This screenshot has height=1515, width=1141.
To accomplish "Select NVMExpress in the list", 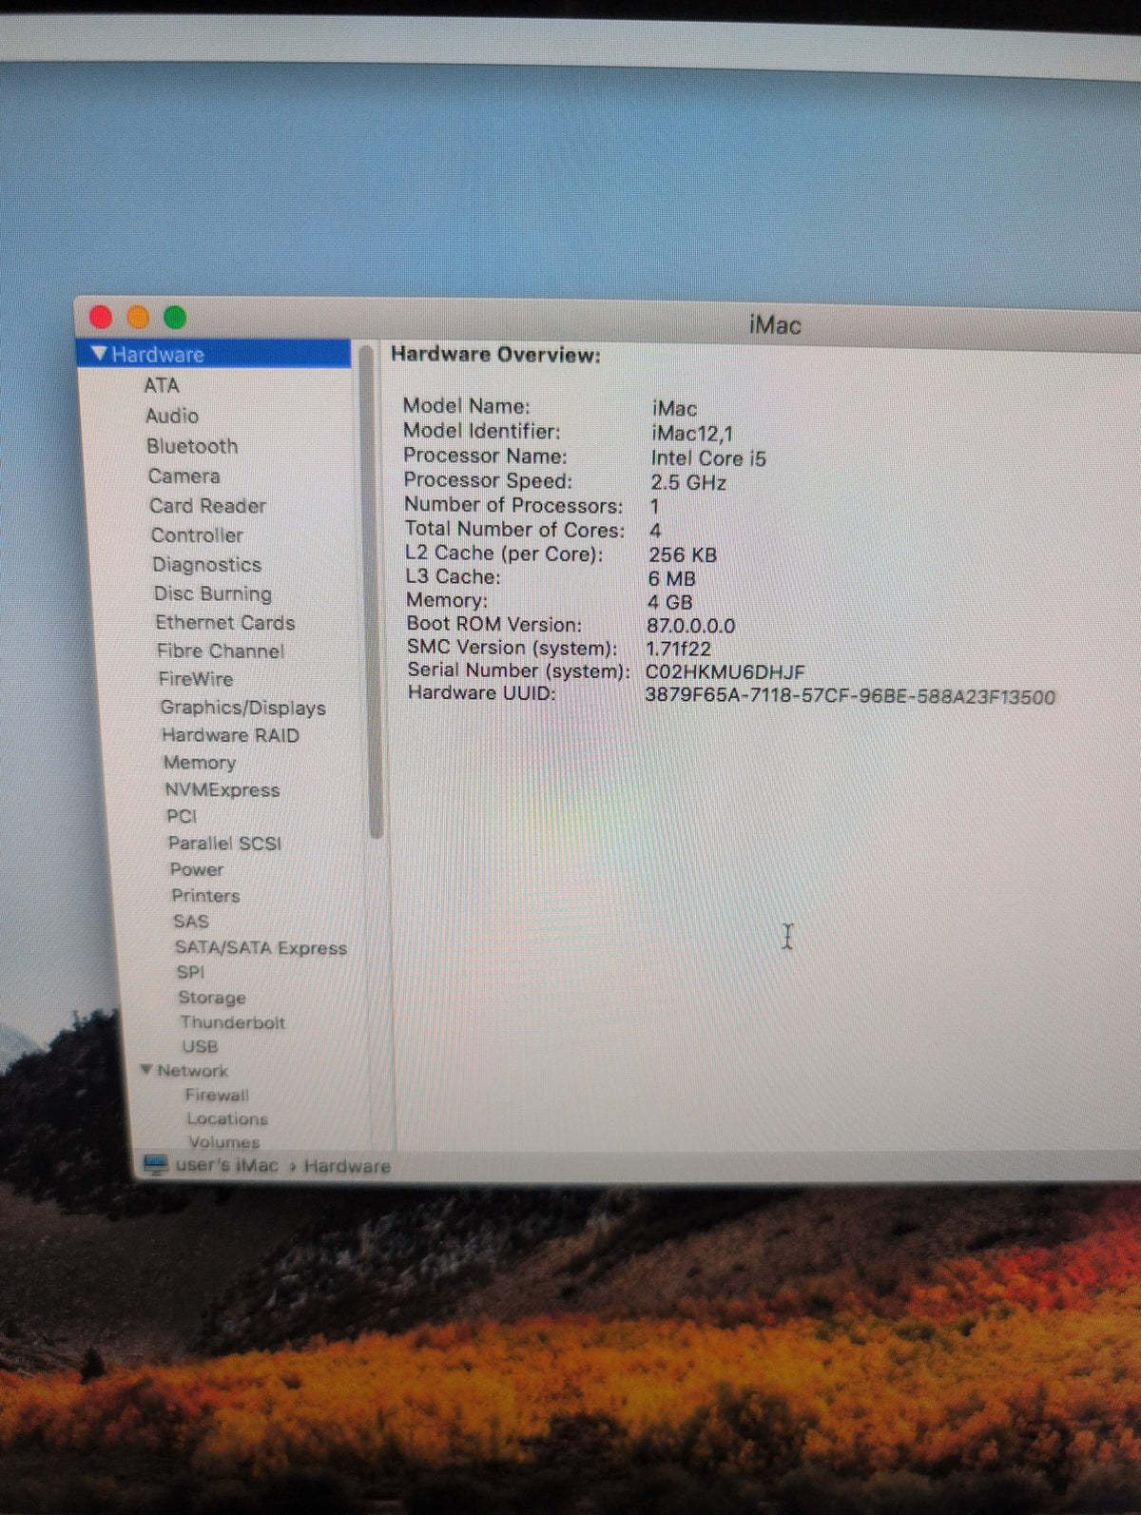I will (x=222, y=789).
